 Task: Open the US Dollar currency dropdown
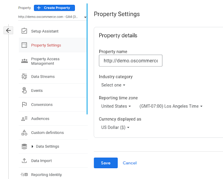click(x=115, y=127)
